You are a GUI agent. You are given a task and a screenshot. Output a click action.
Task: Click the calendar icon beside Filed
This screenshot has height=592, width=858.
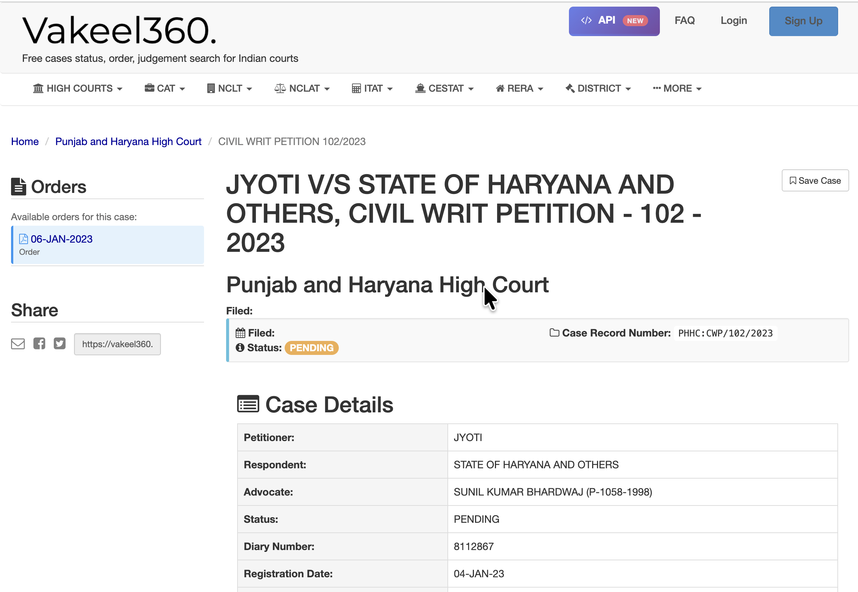(x=240, y=332)
